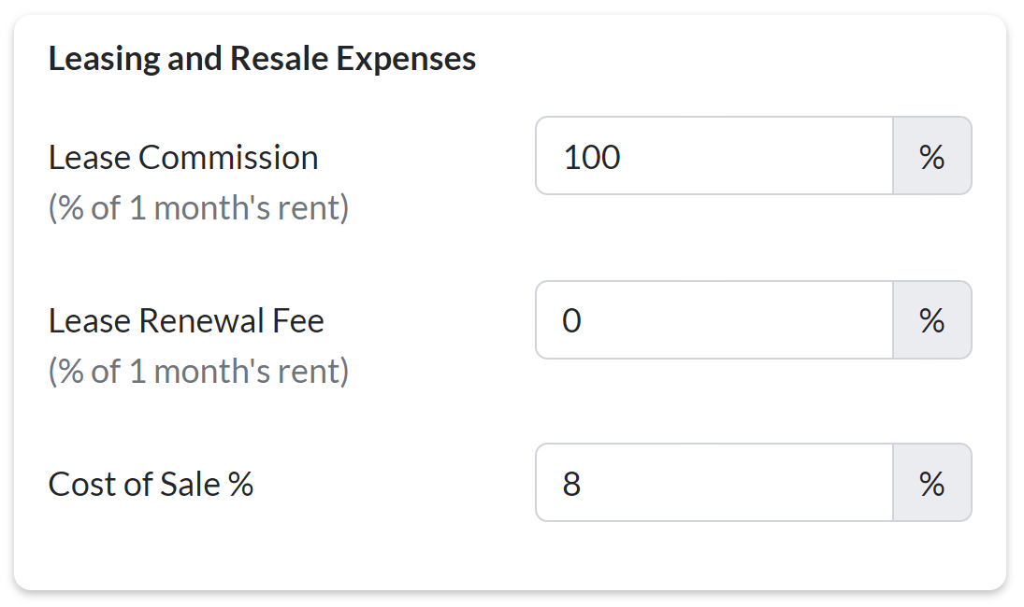The height and width of the screenshot is (607, 1024).
Task: Click the % suffix beside Lease Renewal Fee
Action: tap(931, 320)
